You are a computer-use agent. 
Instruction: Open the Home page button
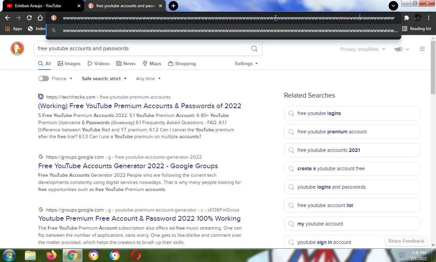click(40, 18)
